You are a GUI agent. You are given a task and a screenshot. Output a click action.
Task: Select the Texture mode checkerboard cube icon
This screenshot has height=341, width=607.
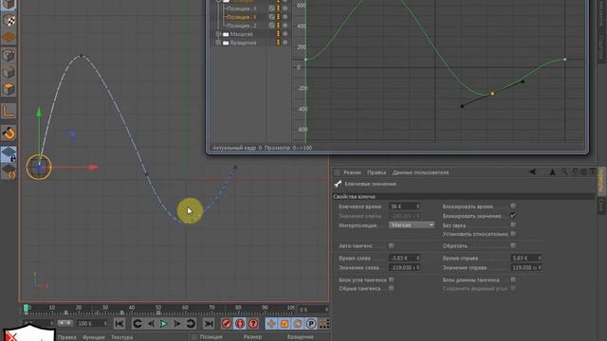pyautogui.click(x=9, y=20)
